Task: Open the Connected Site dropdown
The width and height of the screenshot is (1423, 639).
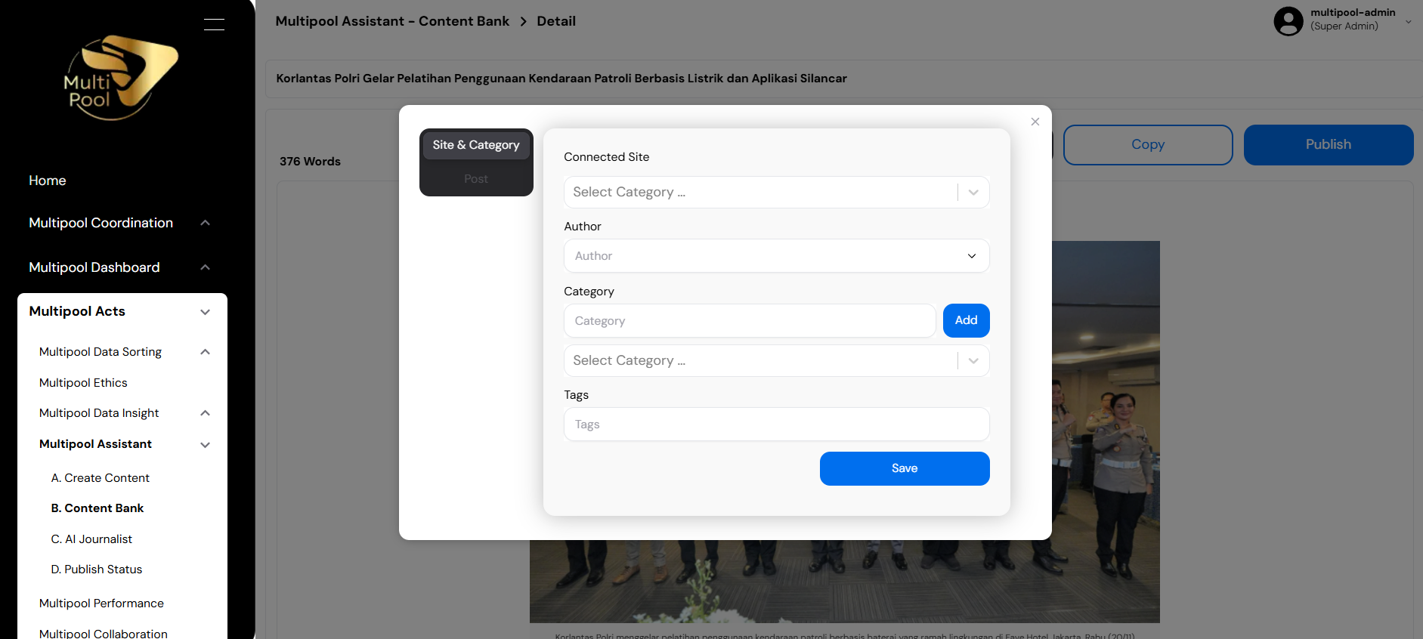Action: tap(776, 192)
